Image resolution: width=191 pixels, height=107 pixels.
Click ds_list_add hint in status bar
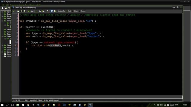51,100
